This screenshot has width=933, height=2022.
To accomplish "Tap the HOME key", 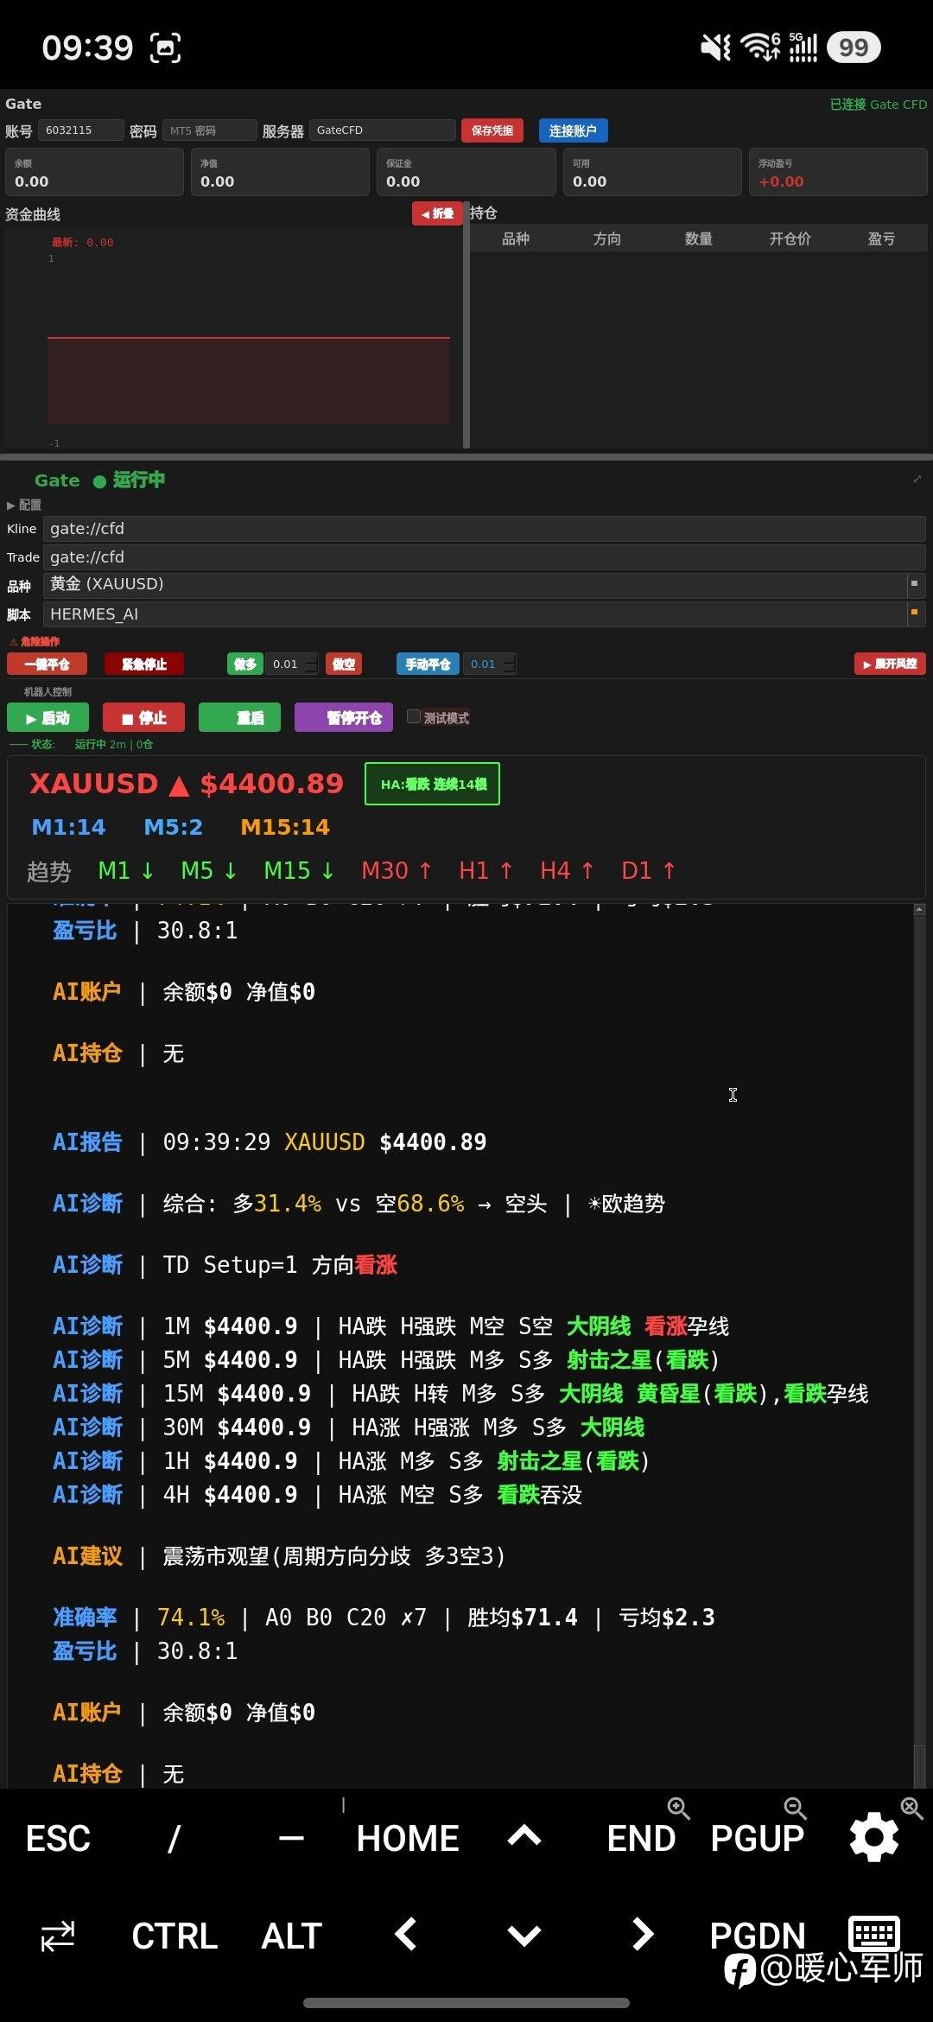I will pyautogui.click(x=408, y=1838).
